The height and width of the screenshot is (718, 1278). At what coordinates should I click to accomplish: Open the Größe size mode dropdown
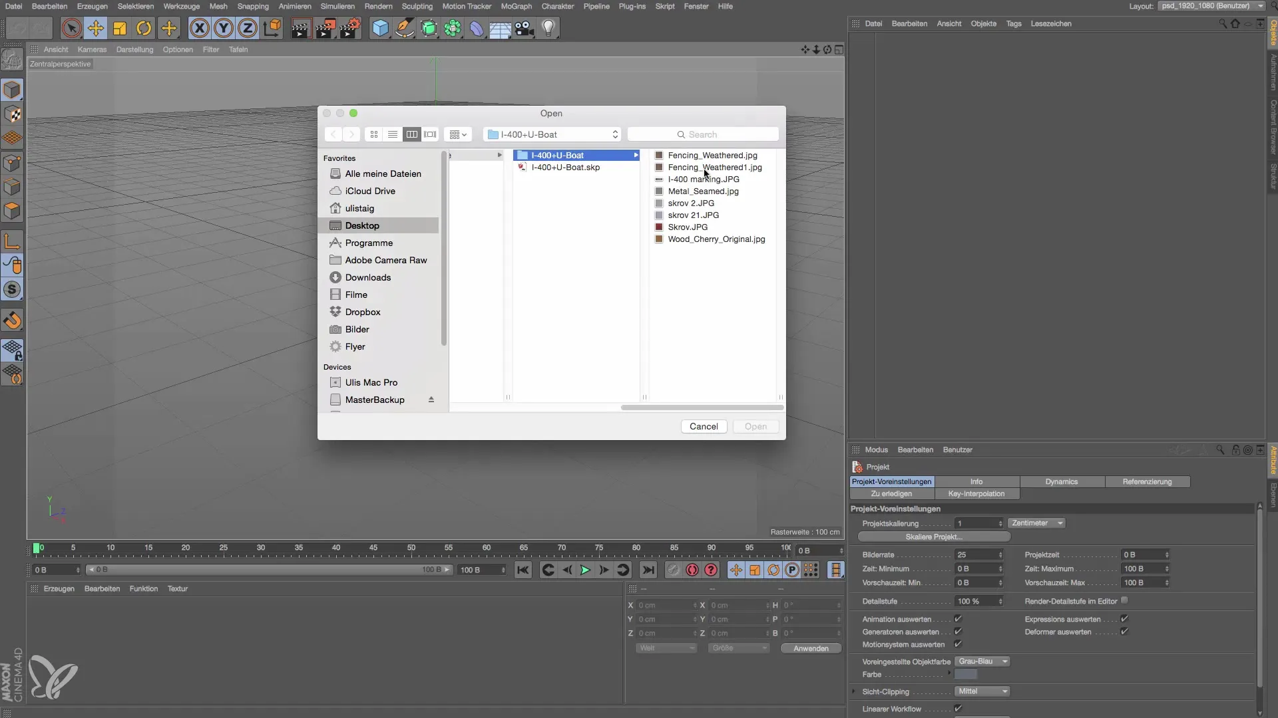[739, 648]
